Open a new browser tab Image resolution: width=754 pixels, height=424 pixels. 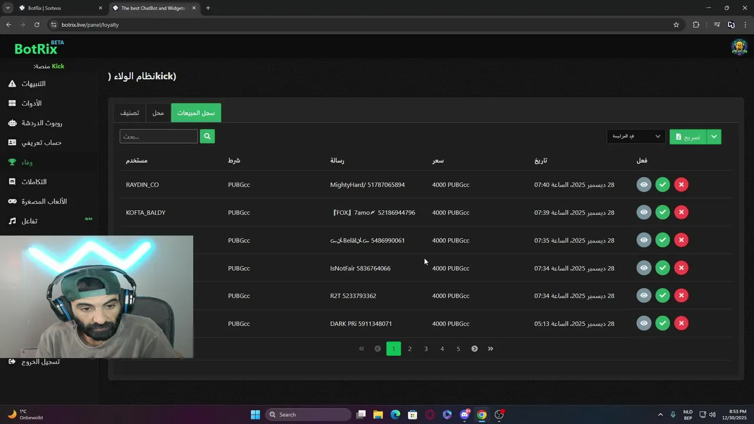208,8
